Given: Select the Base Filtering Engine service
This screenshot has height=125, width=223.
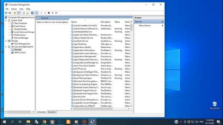Looking at the screenshot, I should 83,78.
